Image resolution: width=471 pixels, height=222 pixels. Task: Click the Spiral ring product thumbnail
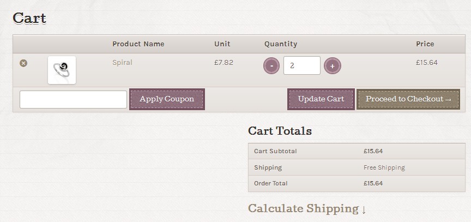pyautogui.click(x=62, y=70)
